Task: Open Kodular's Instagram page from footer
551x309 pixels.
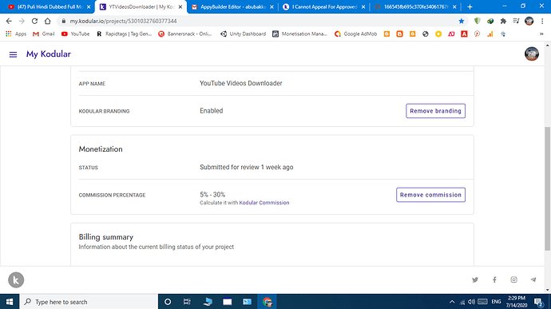Action: pyautogui.click(x=513, y=279)
